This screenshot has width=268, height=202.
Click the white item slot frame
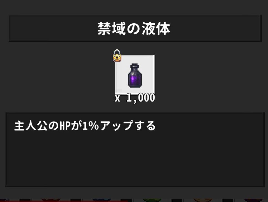tap(135, 74)
